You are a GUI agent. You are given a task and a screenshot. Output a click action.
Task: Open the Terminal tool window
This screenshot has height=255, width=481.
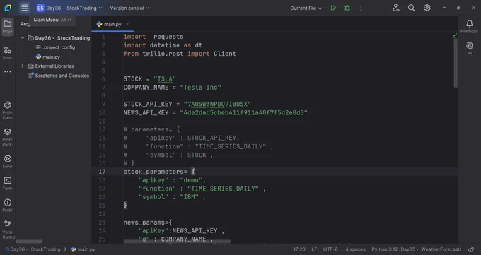[8, 183]
